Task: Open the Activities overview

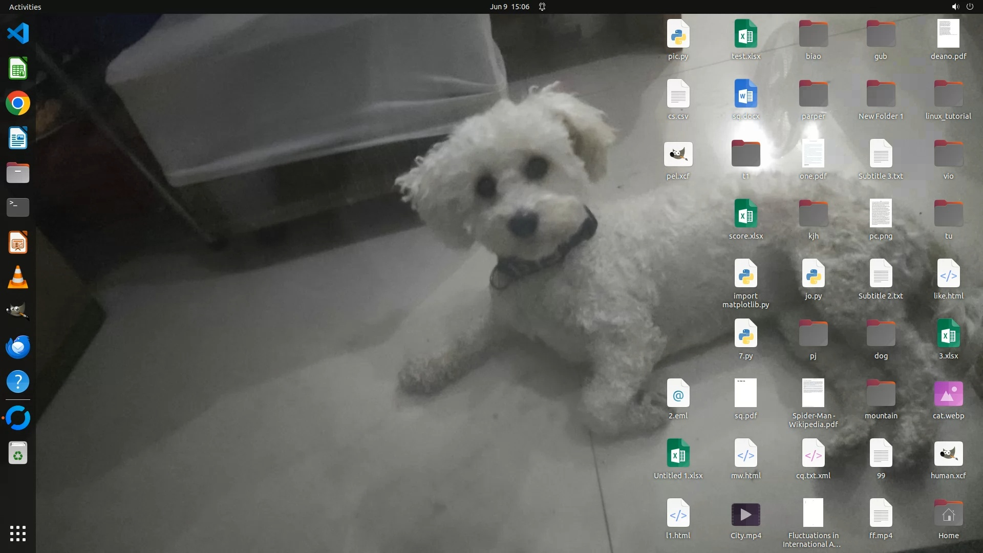Action: 25,7
